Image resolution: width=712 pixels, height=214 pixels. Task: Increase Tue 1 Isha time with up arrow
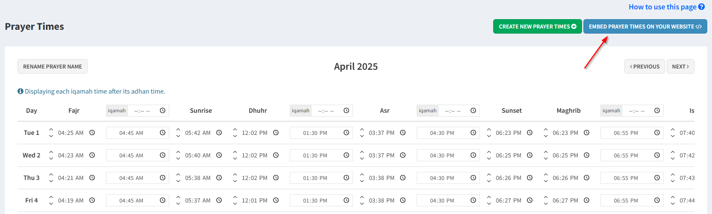pos(673,129)
